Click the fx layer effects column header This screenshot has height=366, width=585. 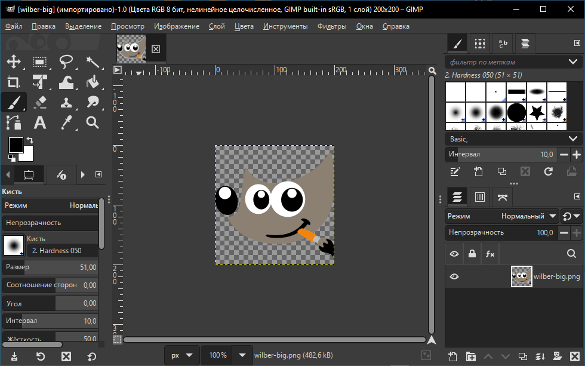tap(490, 254)
